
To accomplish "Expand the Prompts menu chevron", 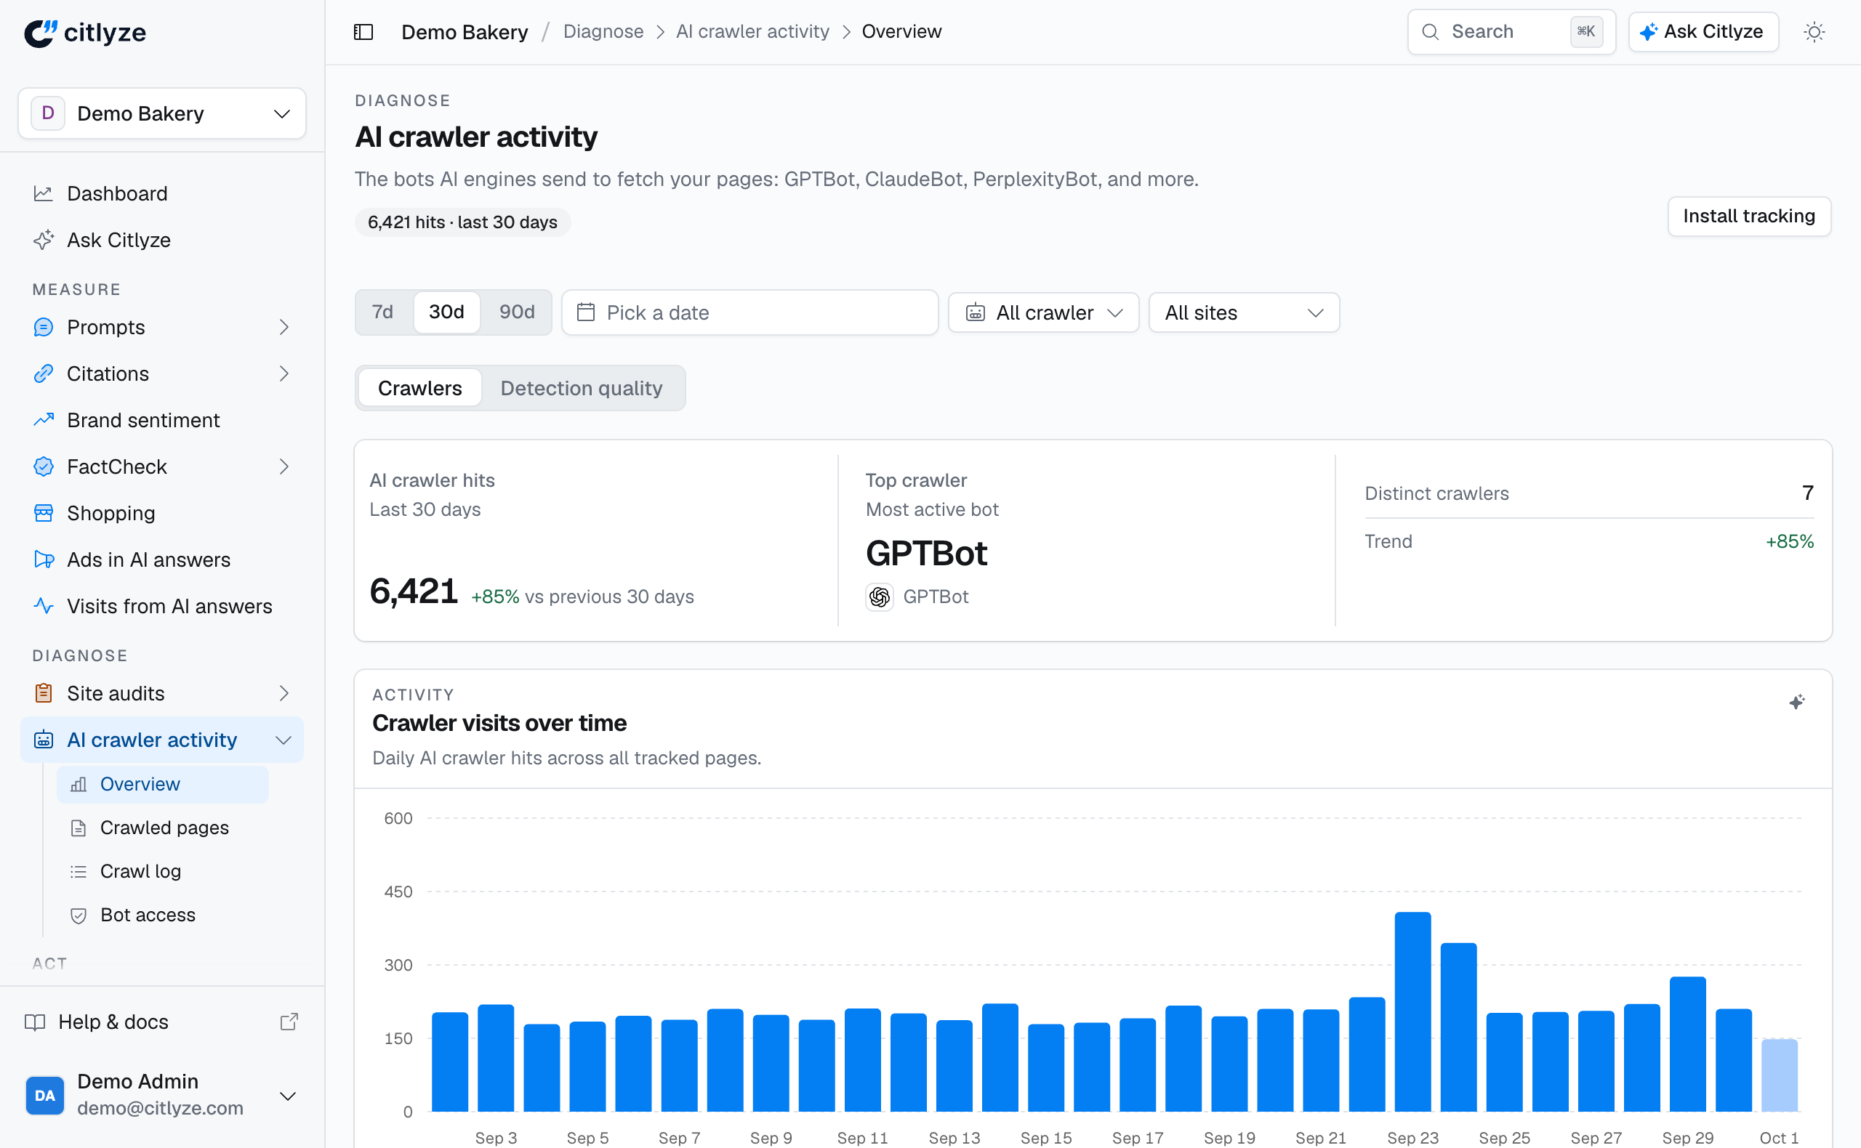I will click(284, 327).
